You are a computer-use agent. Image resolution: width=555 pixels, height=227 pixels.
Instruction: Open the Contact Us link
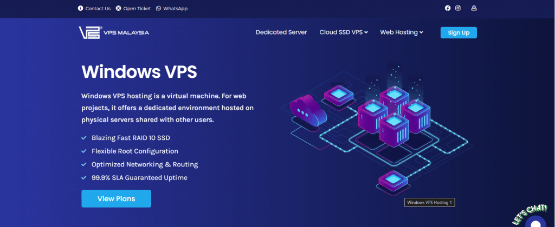coord(98,9)
